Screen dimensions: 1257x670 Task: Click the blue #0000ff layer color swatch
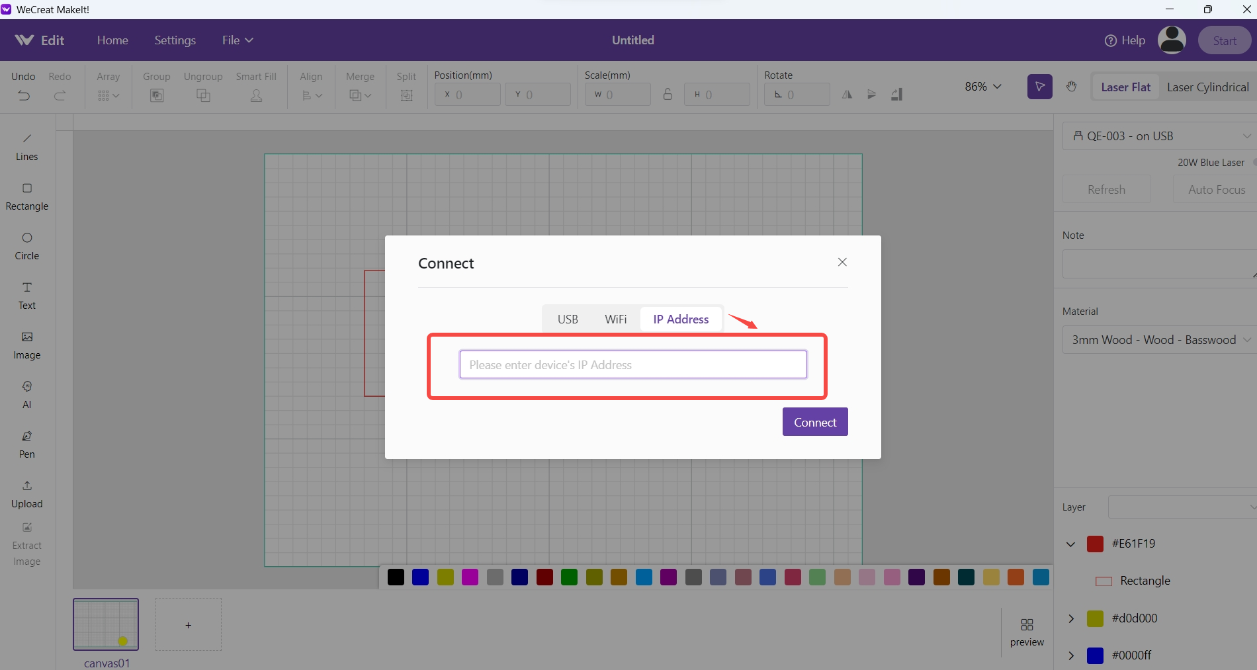tap(1096, 655)
